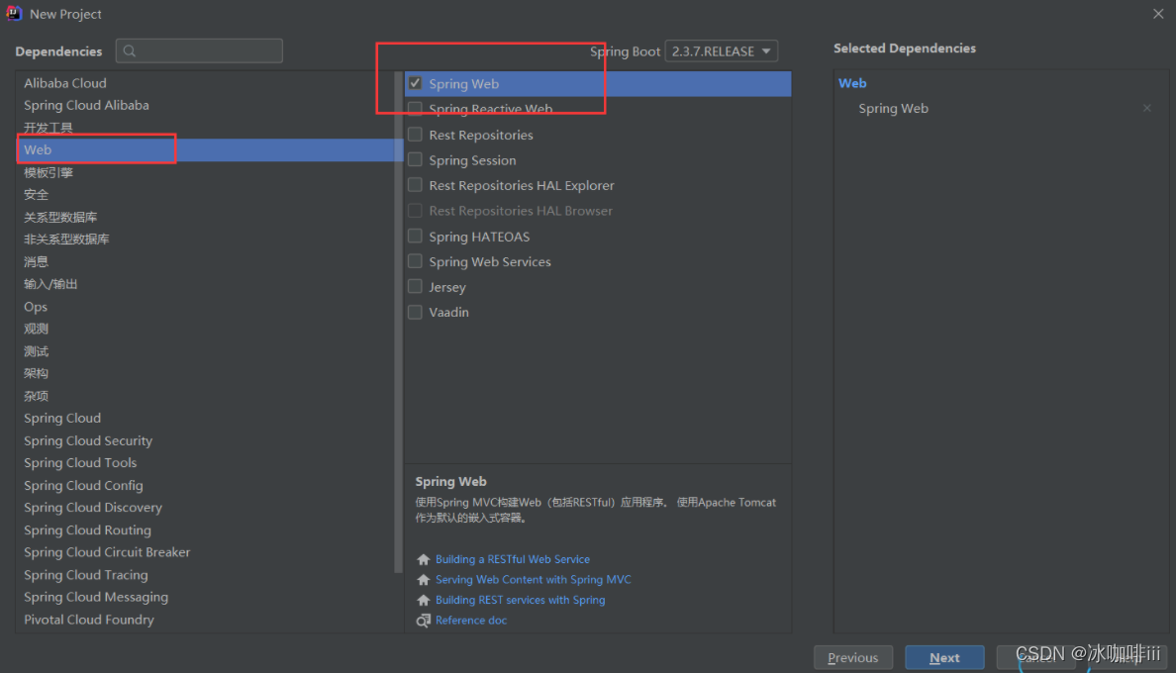Click the category list vertical scrollbar

398,323
